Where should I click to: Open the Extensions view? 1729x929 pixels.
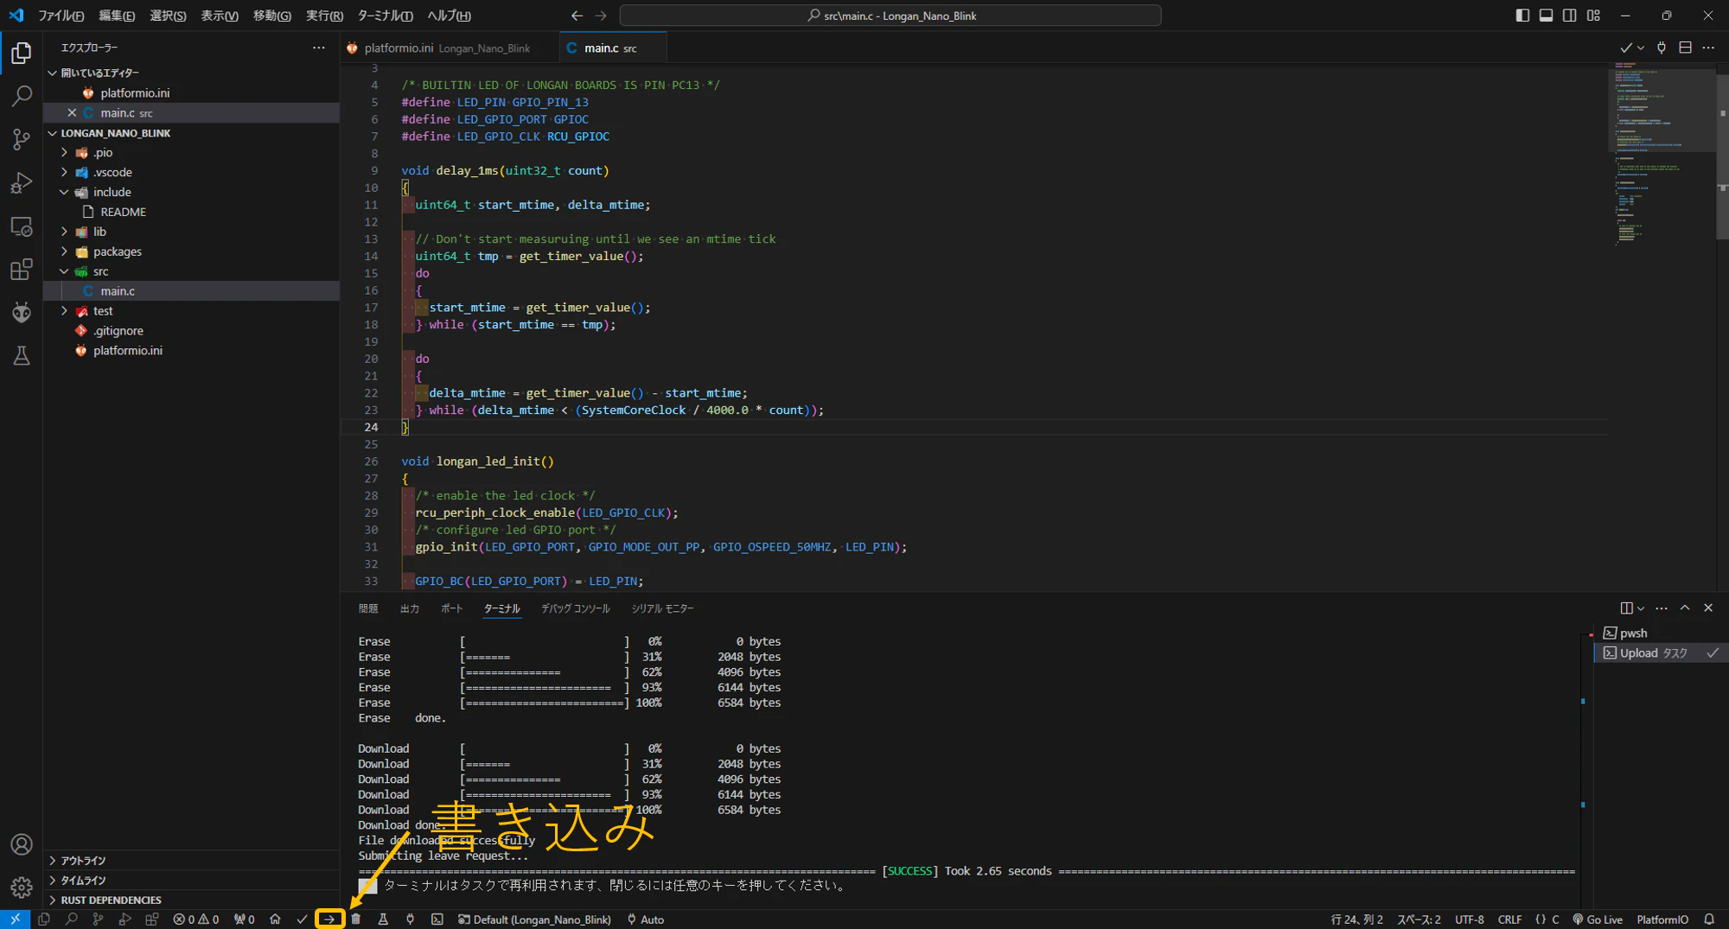22,270
